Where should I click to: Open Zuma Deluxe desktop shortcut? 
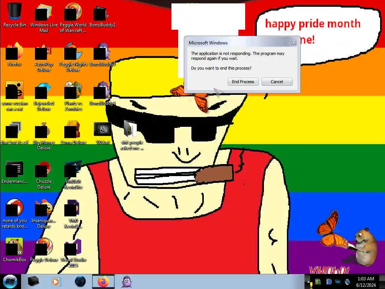[73, 132]
